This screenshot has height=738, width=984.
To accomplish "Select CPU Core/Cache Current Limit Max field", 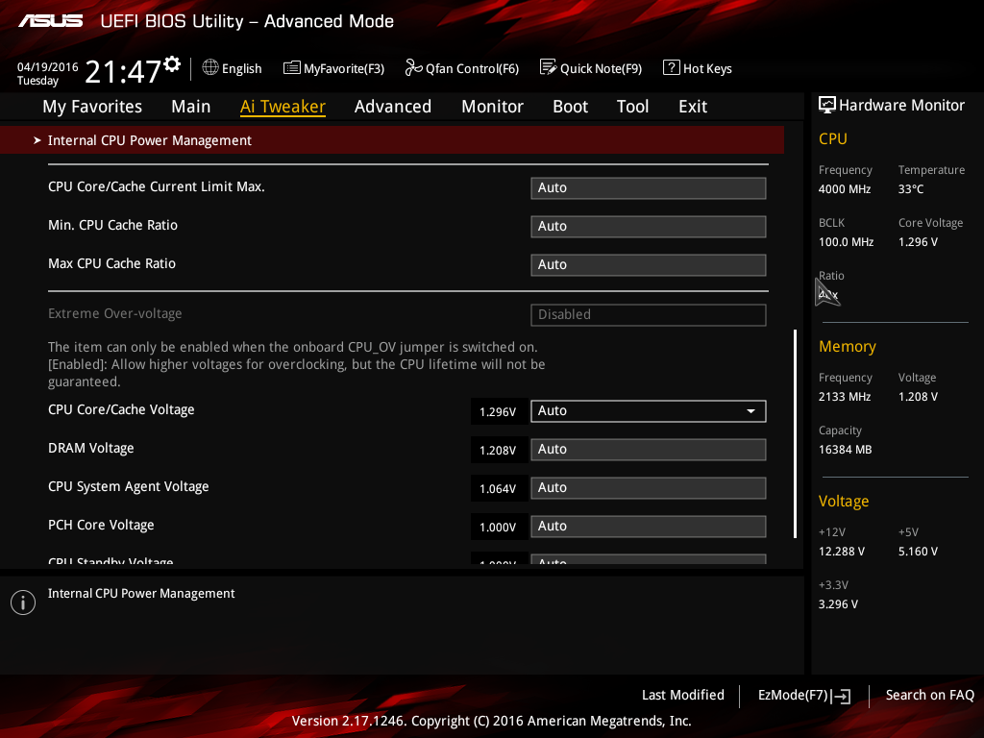I will (649, 188).
